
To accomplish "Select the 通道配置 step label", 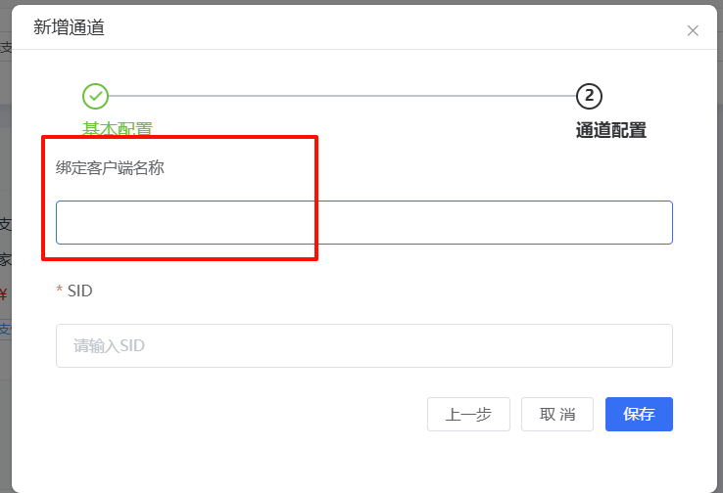I will tap(611, 130).
